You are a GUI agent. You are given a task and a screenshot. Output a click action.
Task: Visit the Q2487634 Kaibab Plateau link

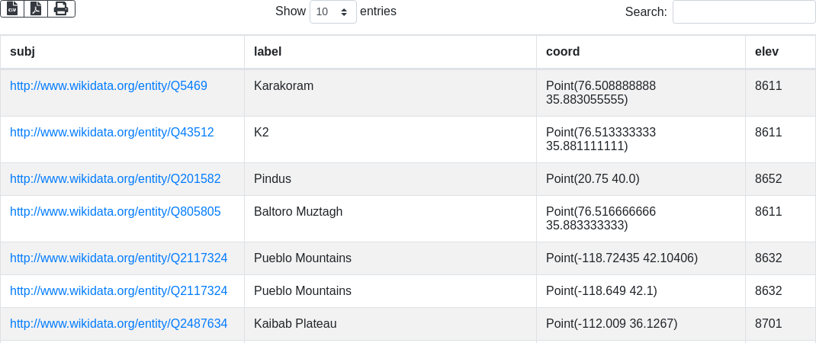118,323
